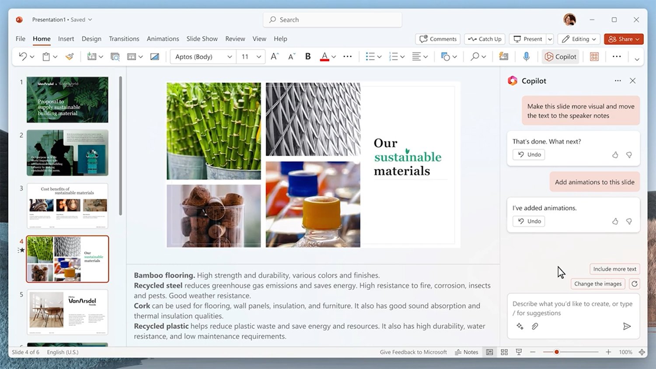The width and height of the screenshot is (656, 369).
Task: Thumbs down the 'That's done' reply
Action: pyautogui.click(x=629, y=155)
